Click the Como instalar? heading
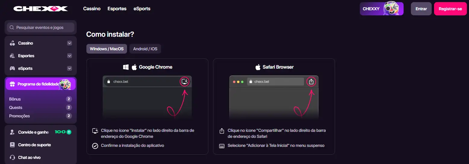 110,34
